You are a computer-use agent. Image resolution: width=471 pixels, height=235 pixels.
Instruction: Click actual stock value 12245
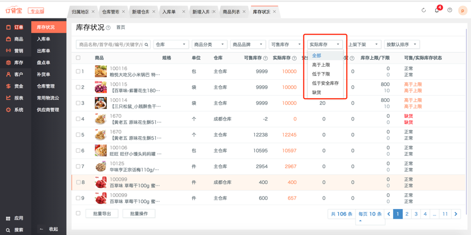click(289, 135)
